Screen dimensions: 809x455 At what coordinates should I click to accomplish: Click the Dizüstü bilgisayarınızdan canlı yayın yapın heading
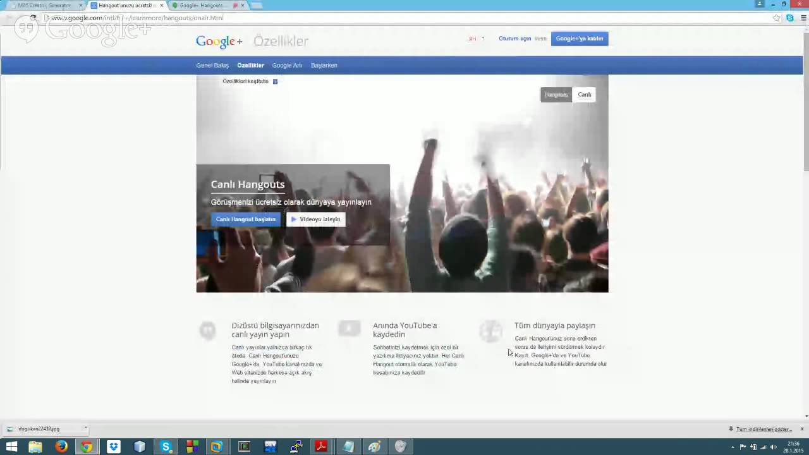tap(275, 330)
